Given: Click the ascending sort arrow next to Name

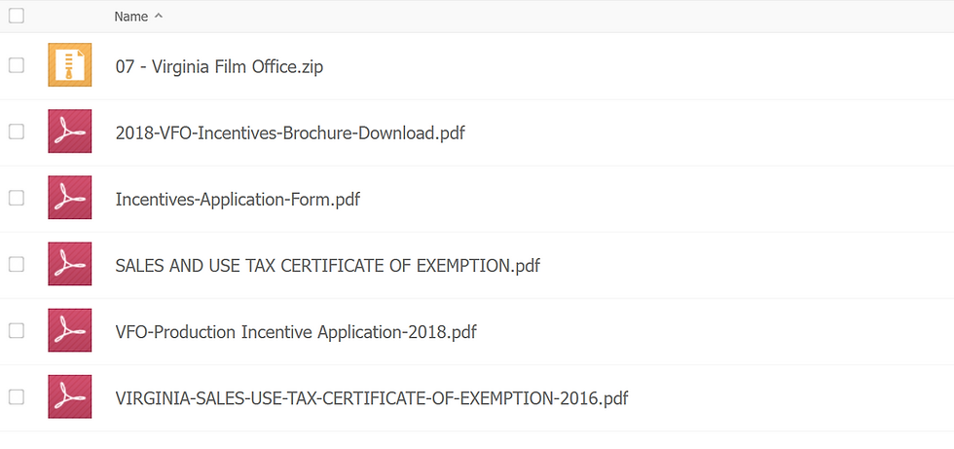Looking at the screenshot, I should click(x=159, y=17).
